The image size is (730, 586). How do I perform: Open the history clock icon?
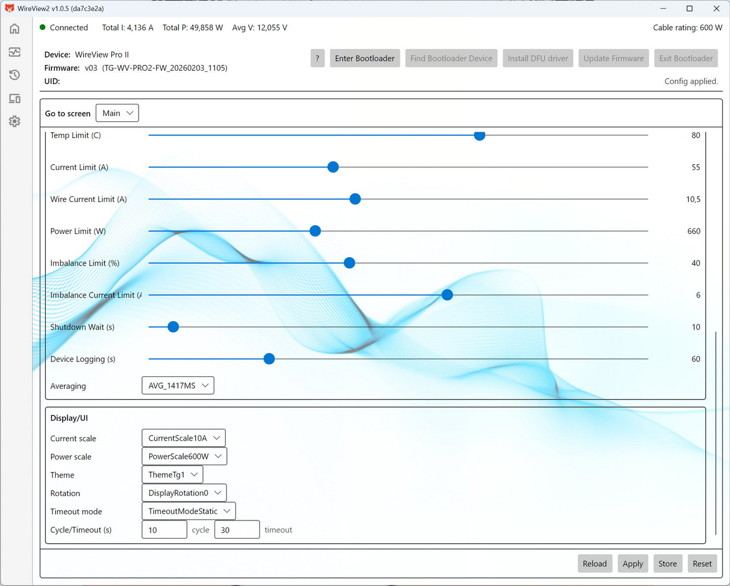coord(15,75)
